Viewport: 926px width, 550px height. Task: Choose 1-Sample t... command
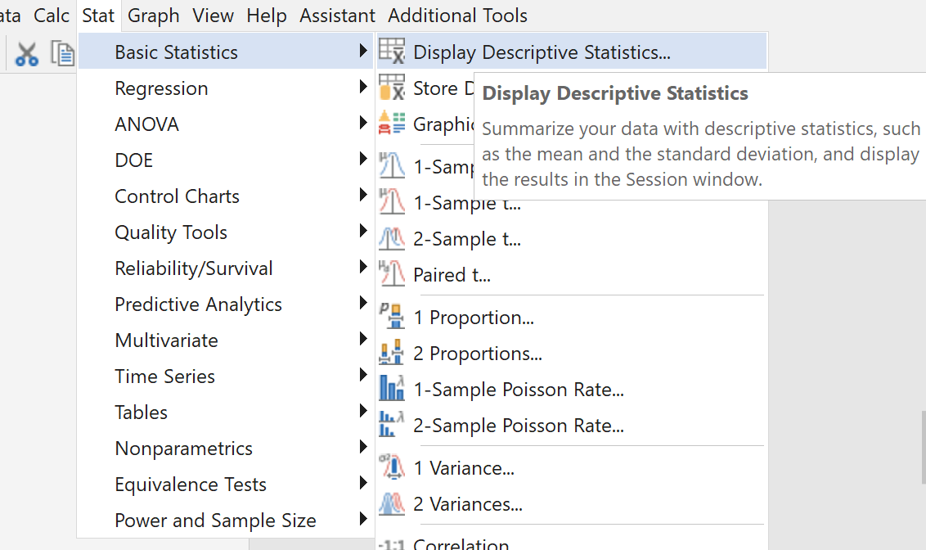point(572,205)
